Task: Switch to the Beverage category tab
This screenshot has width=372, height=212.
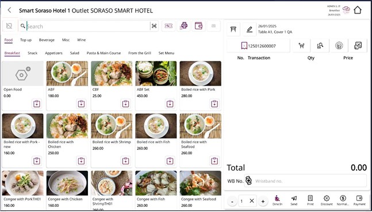Action: [x=47, y=40]
